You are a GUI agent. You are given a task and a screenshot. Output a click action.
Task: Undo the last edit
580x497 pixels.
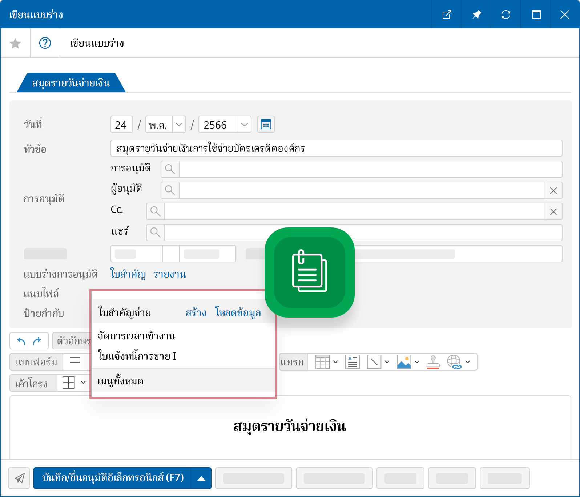coord(21,341)
